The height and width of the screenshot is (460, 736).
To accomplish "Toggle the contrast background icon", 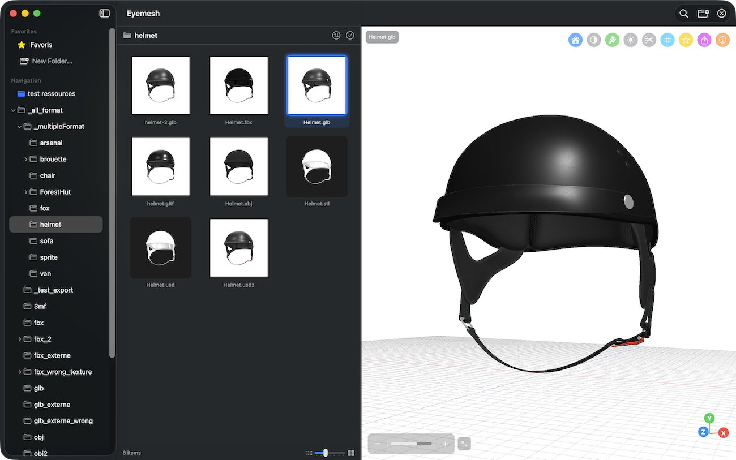I will pyautogui.click(x=593, y=40).
